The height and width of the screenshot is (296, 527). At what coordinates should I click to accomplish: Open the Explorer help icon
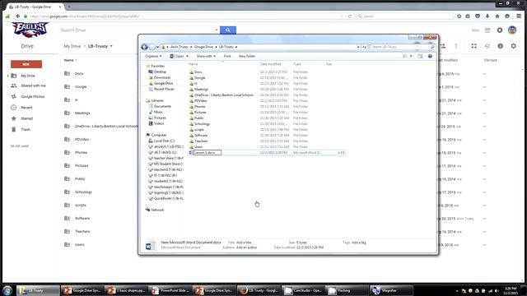430,57
